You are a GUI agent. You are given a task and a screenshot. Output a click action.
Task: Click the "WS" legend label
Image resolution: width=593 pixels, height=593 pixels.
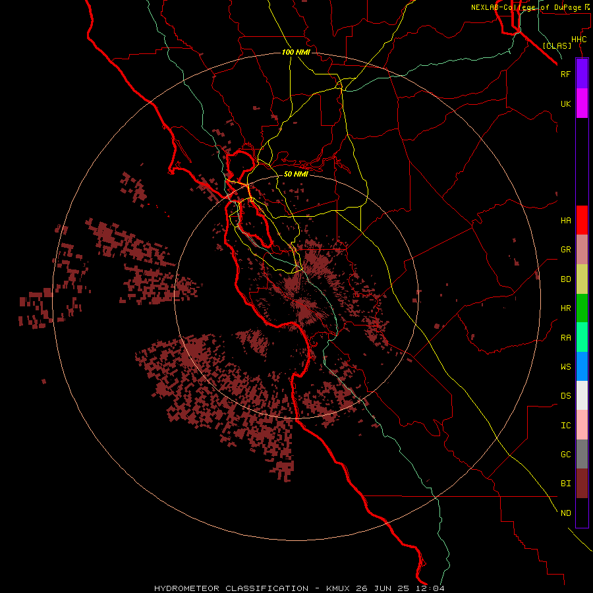565,366
